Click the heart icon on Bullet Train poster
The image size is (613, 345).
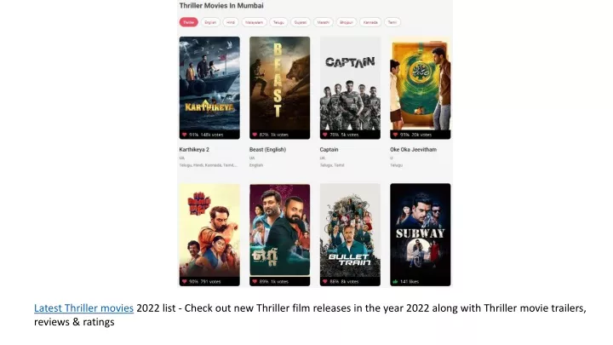pyautogui.click(x=325, y=281)
